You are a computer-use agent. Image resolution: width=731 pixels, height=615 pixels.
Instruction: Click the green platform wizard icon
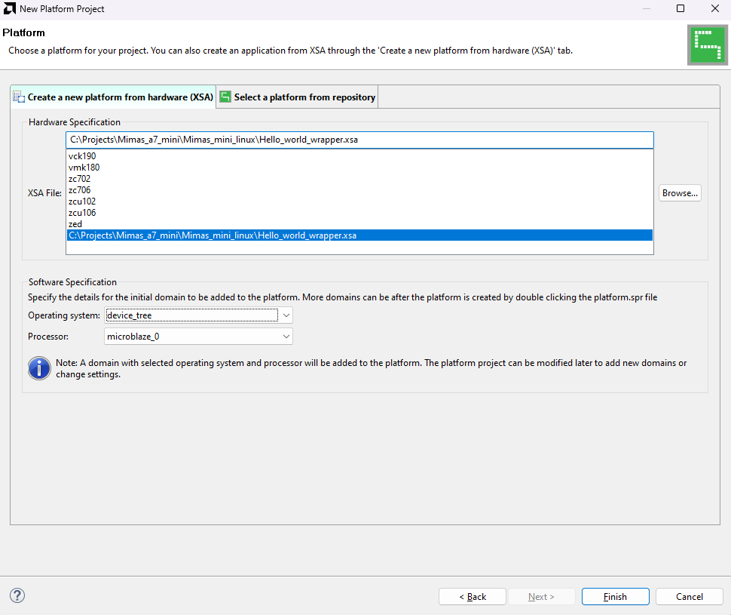coord(706,45)
